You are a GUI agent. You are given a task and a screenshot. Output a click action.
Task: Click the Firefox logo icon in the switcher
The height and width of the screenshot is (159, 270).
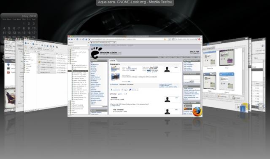[x=197, y=111]
